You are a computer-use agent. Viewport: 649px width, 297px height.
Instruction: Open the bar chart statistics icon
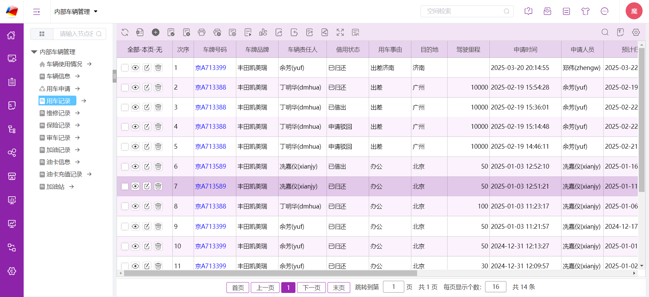(263, 32)
